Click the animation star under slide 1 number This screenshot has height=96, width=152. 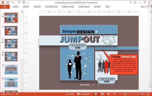pyautogui.click(x=3, y=16)
